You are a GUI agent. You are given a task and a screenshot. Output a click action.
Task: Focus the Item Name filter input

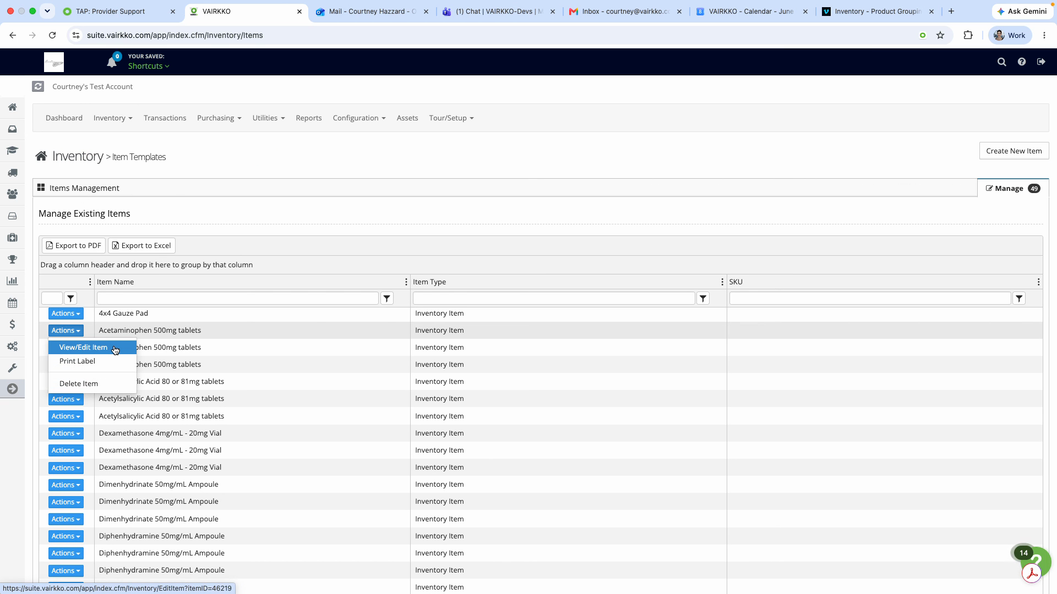pos(238,299)
